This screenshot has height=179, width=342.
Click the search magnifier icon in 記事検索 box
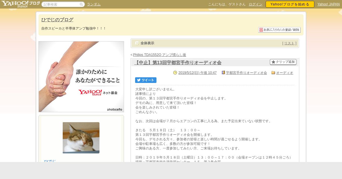[81, 4]
